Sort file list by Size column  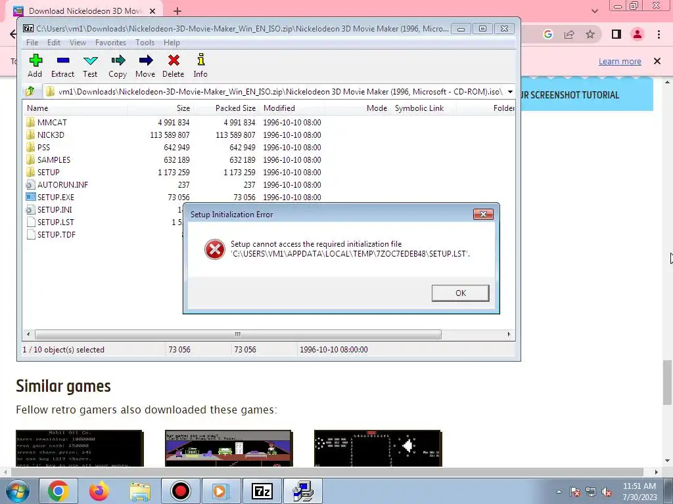[x=160, y=108]
